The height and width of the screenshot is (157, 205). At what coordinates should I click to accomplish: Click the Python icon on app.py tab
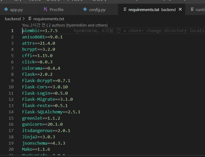pyautogui.click(x=6, y=9)
